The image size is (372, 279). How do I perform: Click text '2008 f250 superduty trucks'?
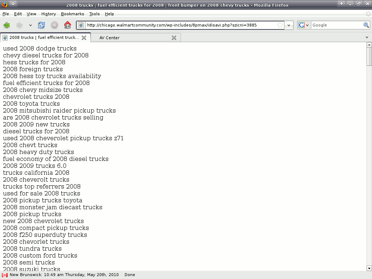point(45,235)
